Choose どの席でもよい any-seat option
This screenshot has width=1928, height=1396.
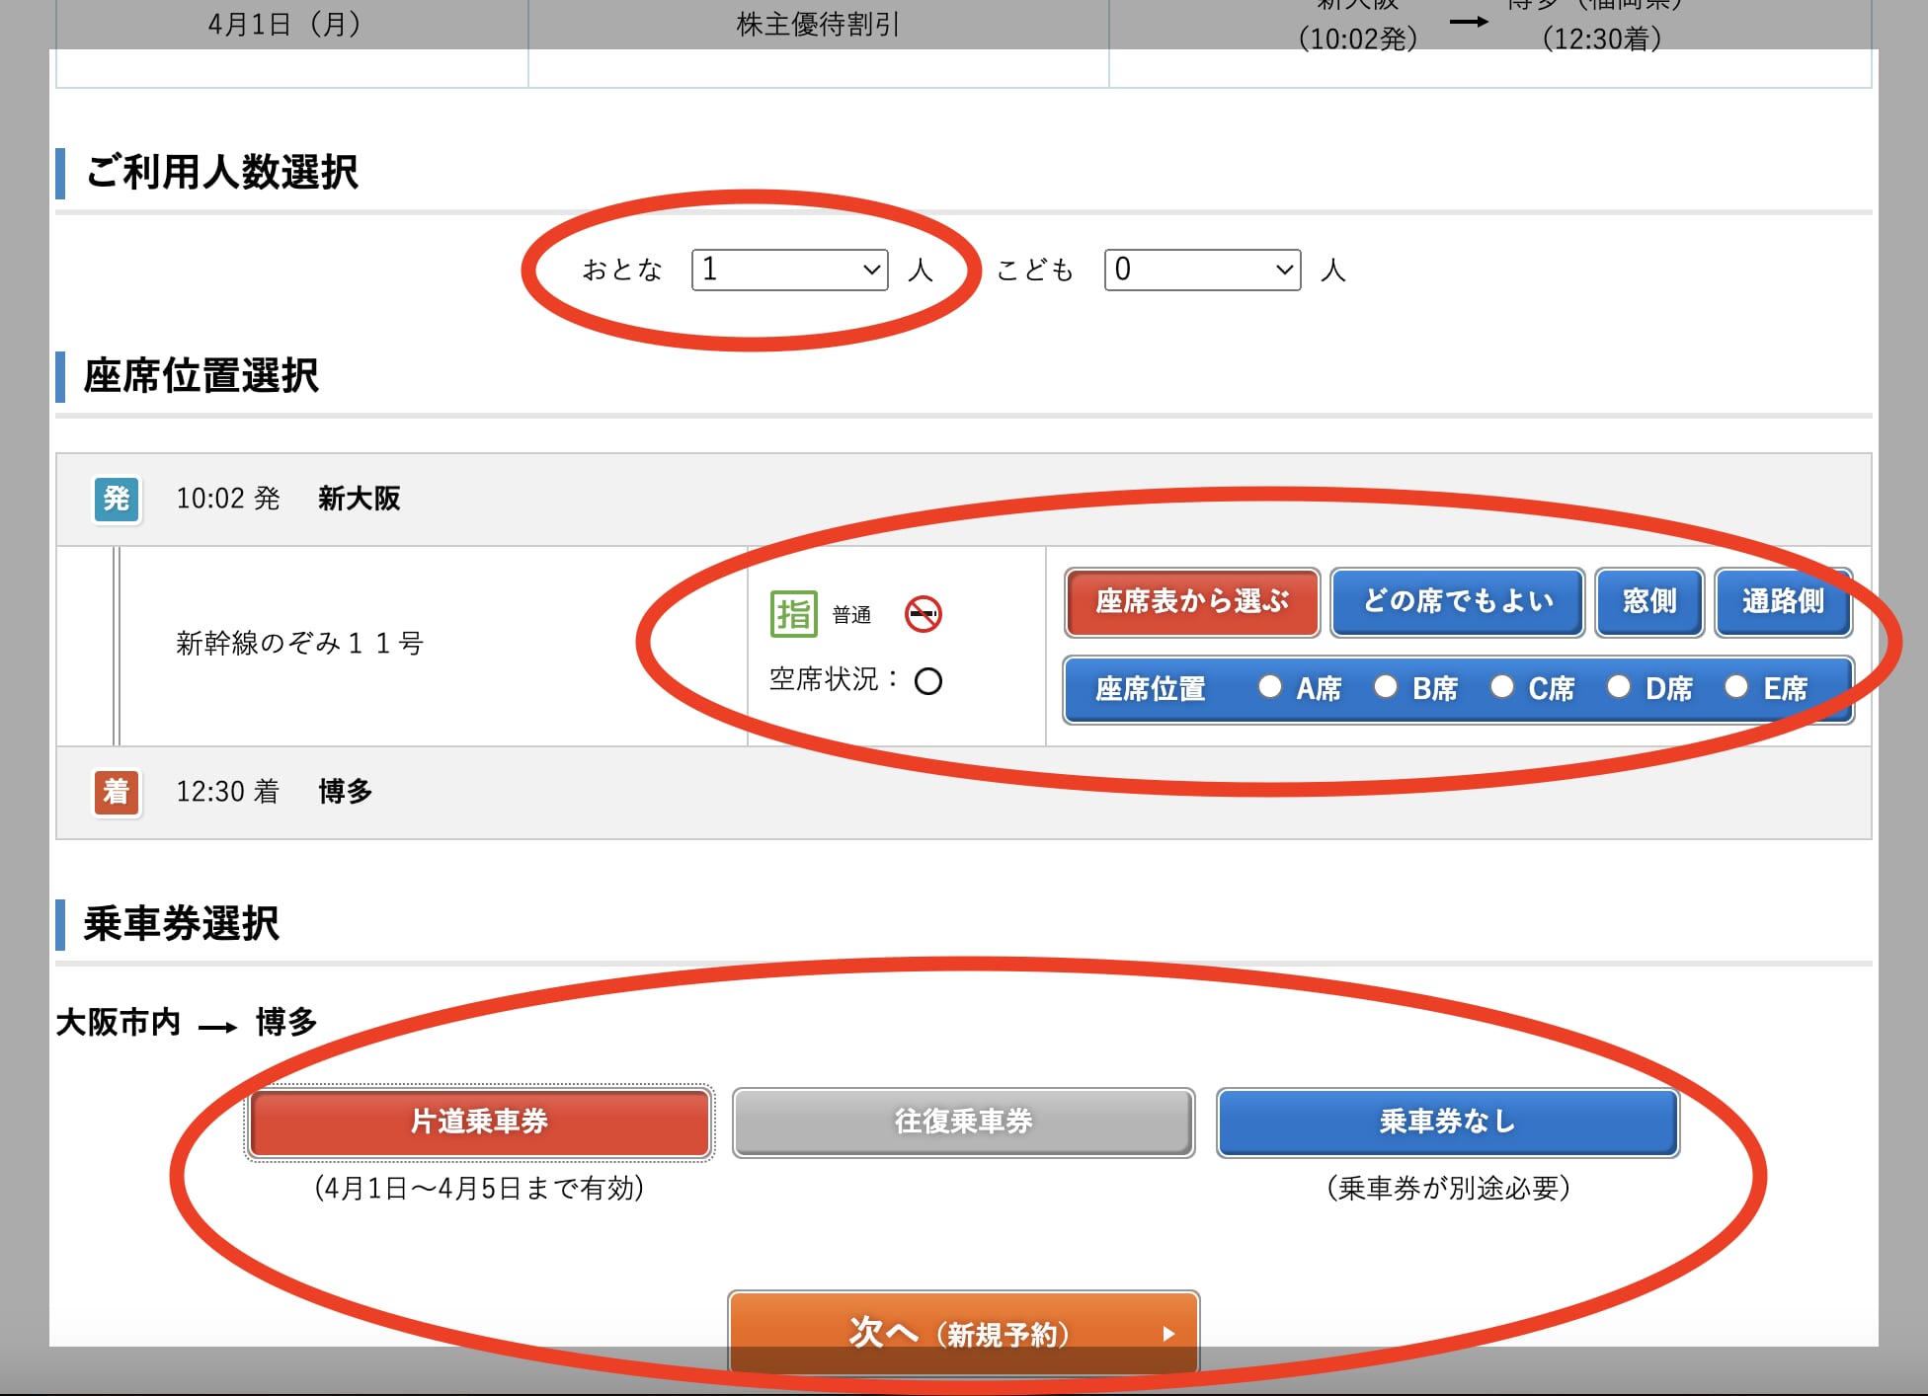click(1457, 602)
